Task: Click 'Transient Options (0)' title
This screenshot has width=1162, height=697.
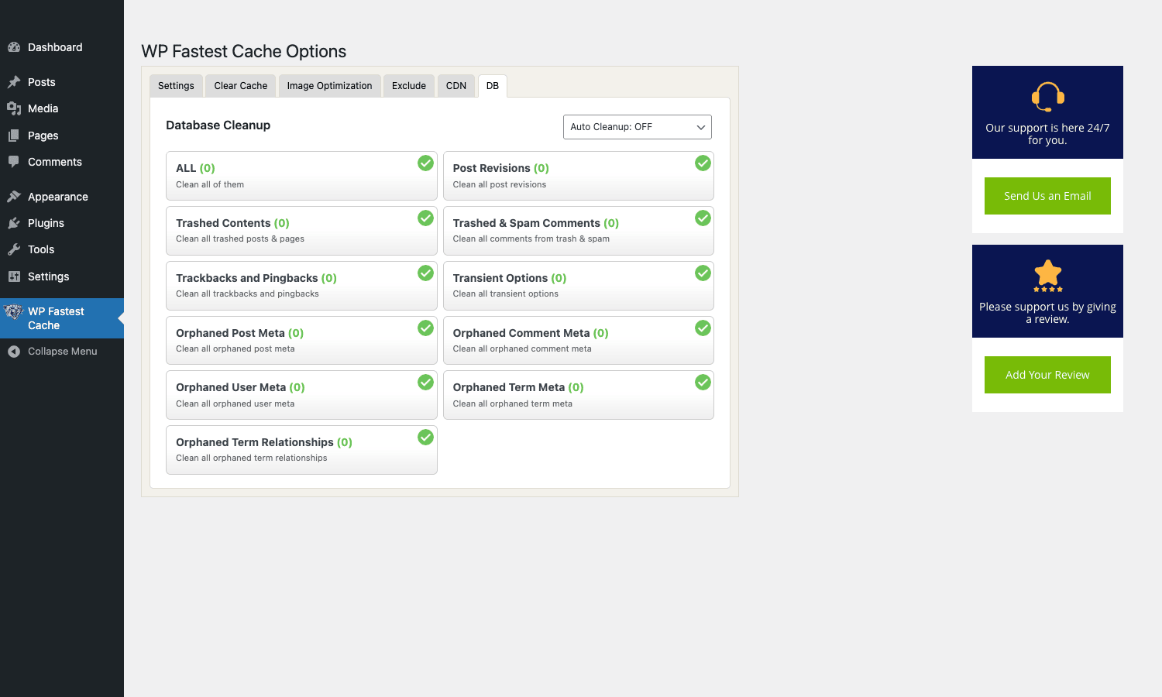Action: tap(510, 278)
